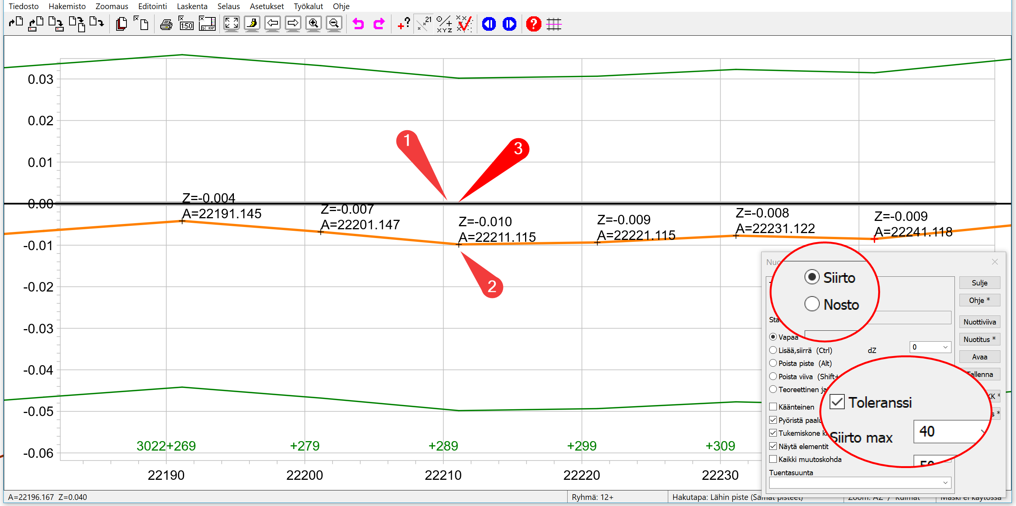
Task: Open the dZ dropdown
Action: [x=945, y=347]
